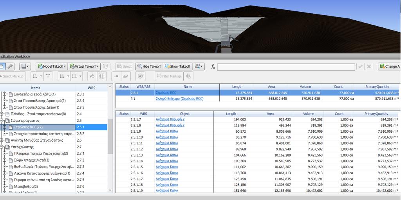
Task: Open the Ανάχωμα Κορυφή 2 link in row 2.5.1.8
Action: (170, 125)
